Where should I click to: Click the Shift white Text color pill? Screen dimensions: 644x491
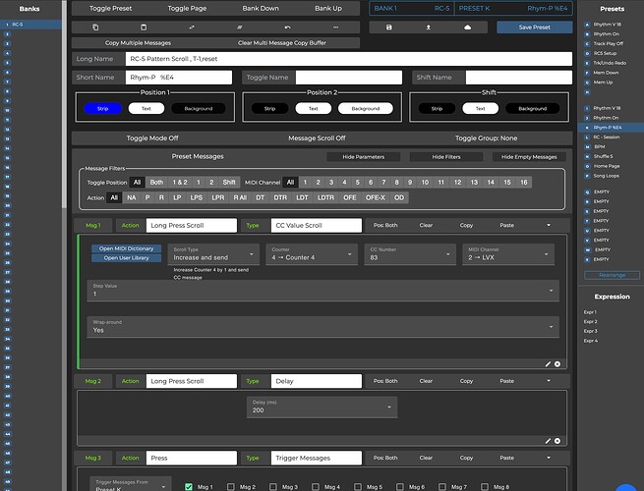480,108
